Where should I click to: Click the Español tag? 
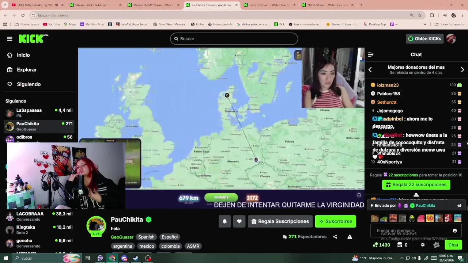coord(170,237)
